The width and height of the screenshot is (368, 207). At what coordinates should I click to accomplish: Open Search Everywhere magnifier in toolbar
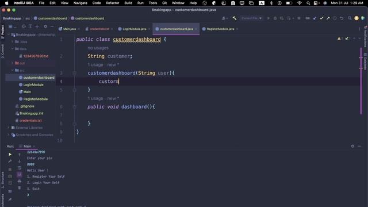point(350,18)
